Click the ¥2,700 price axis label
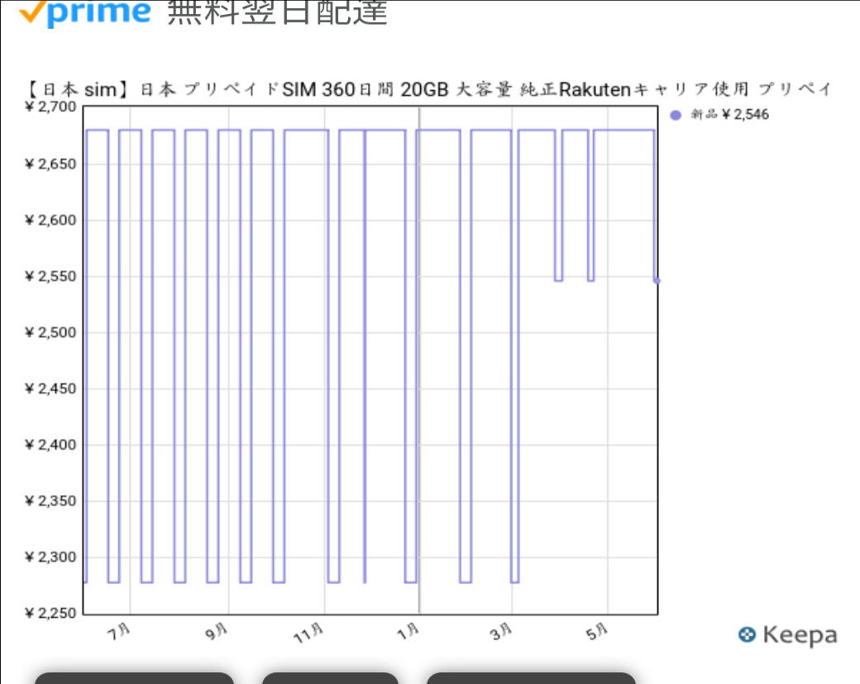 click(50, 108)
